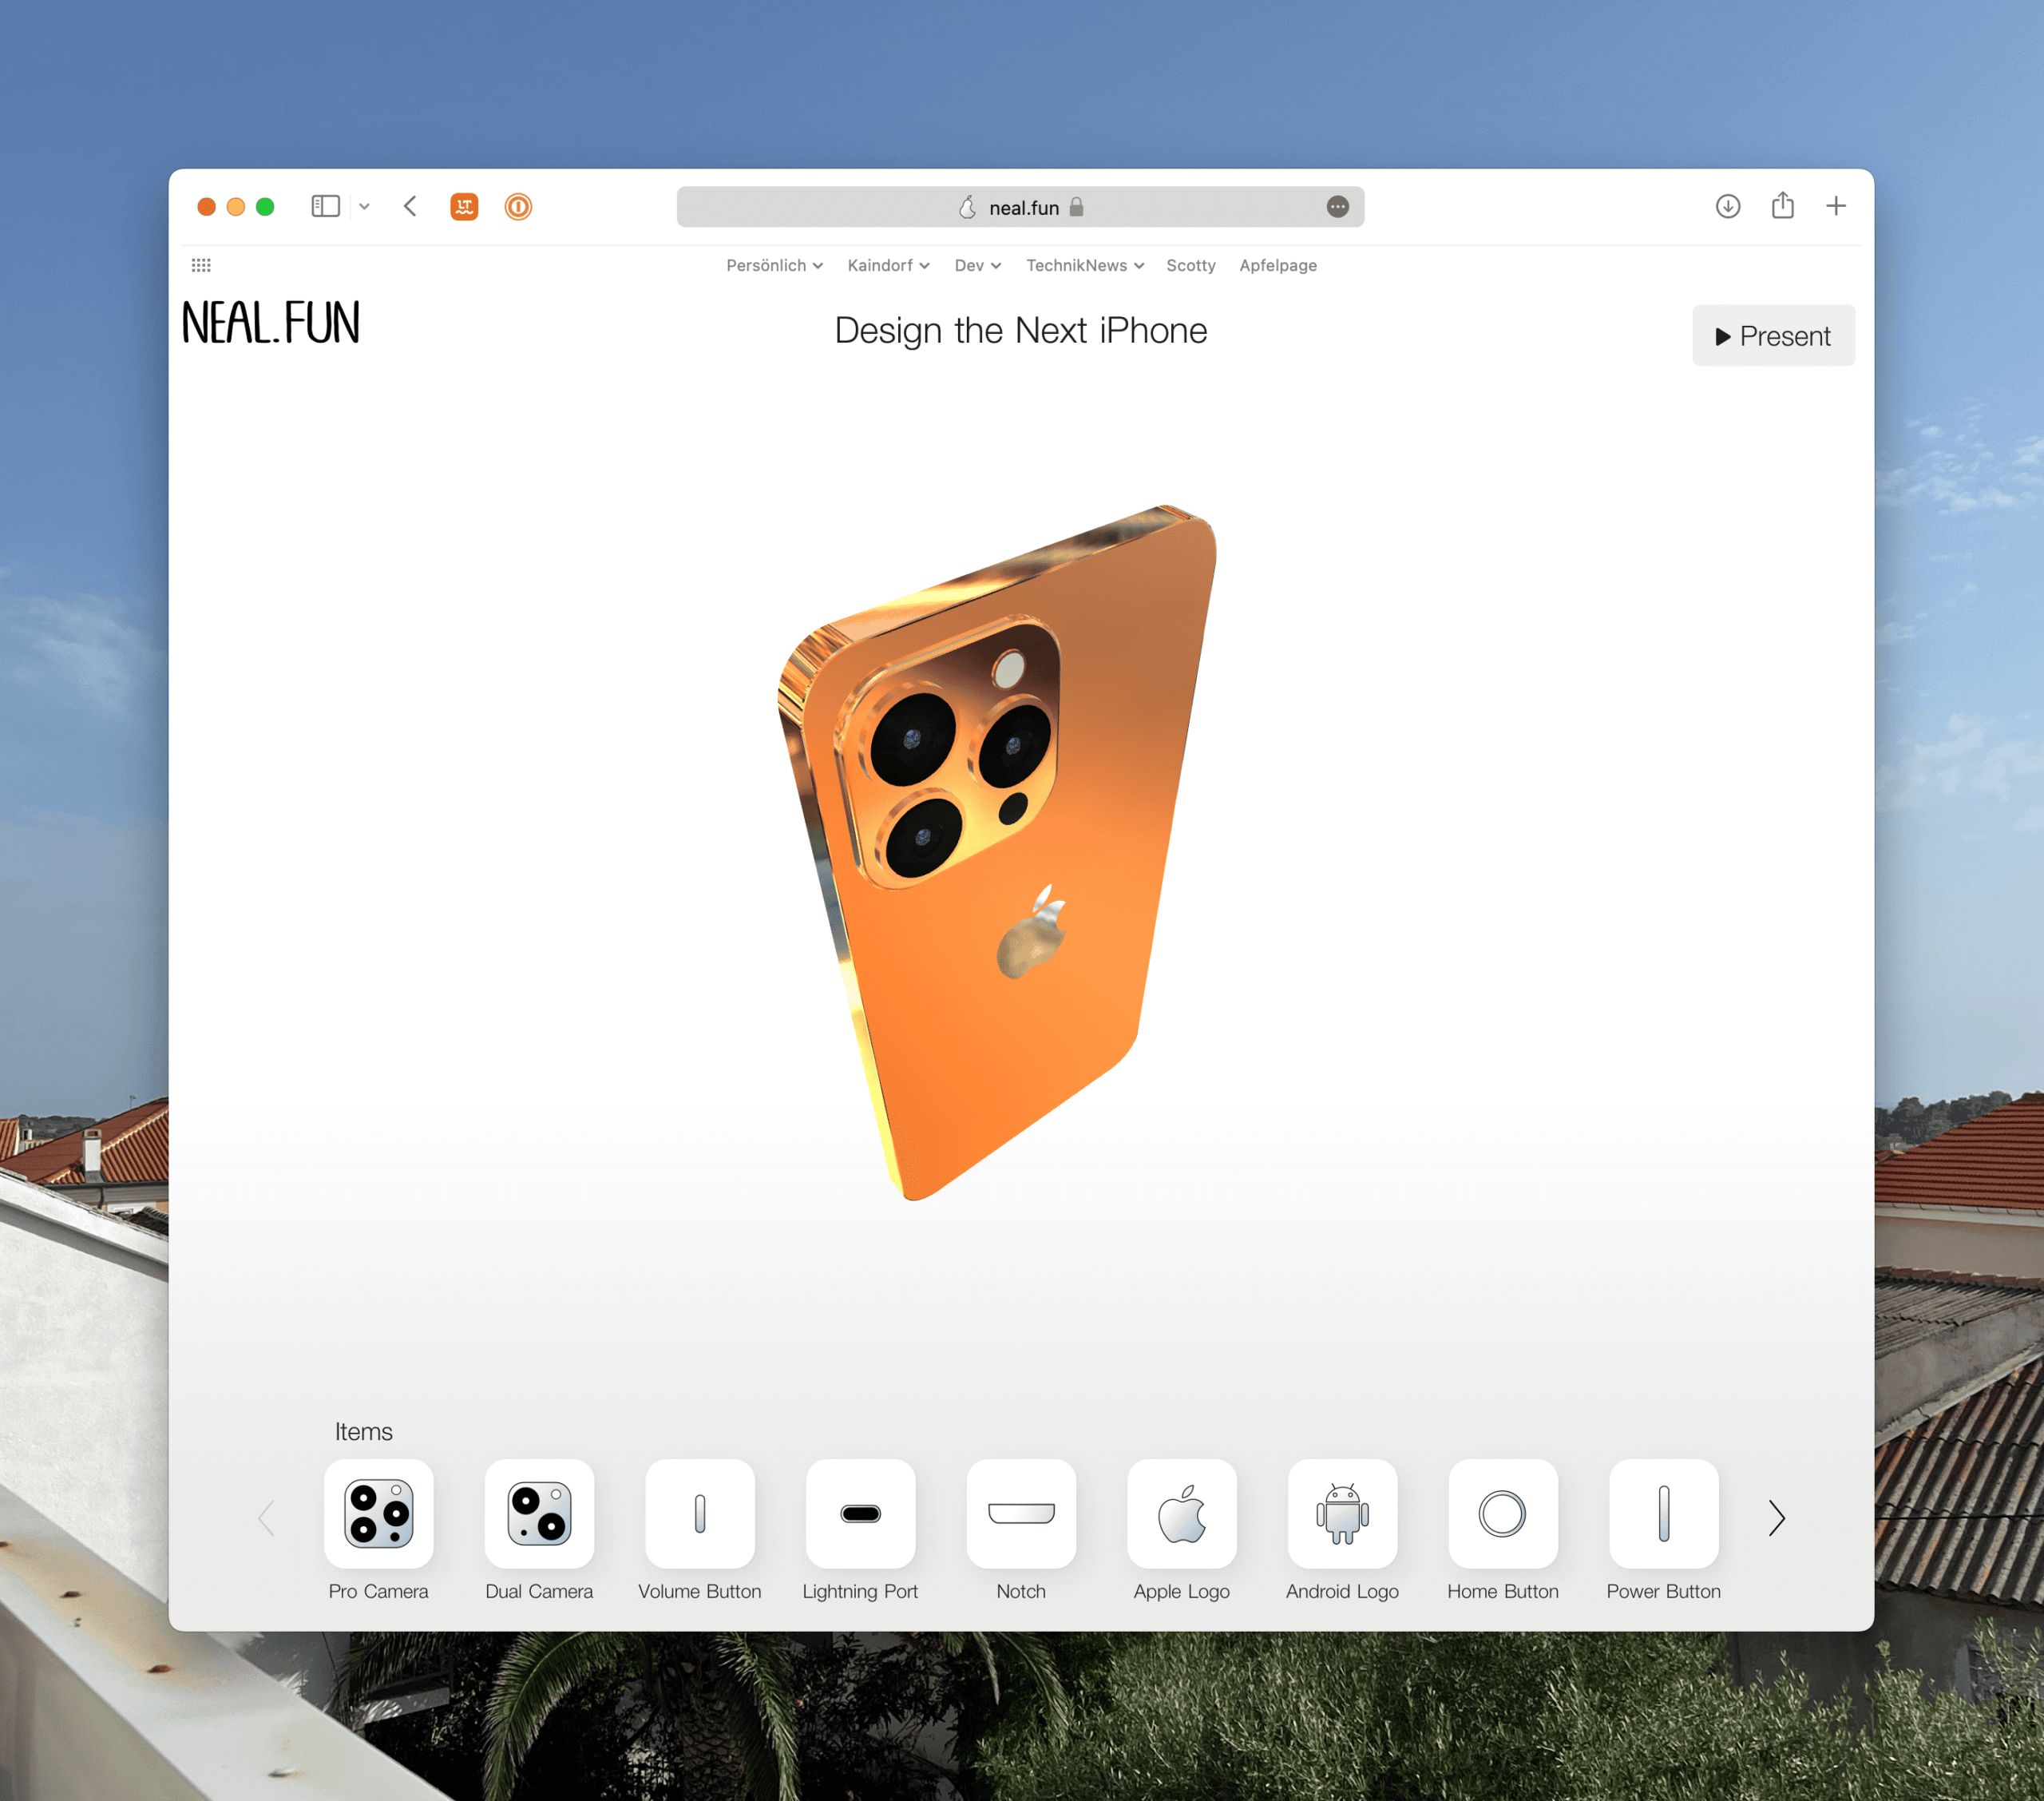Select the Power Button item
The width and height of the screenshot is (2044, 1801).
point(1663,1514)
